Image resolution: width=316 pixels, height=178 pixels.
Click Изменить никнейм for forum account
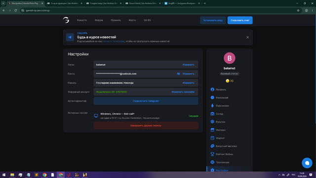coord(183,92)
